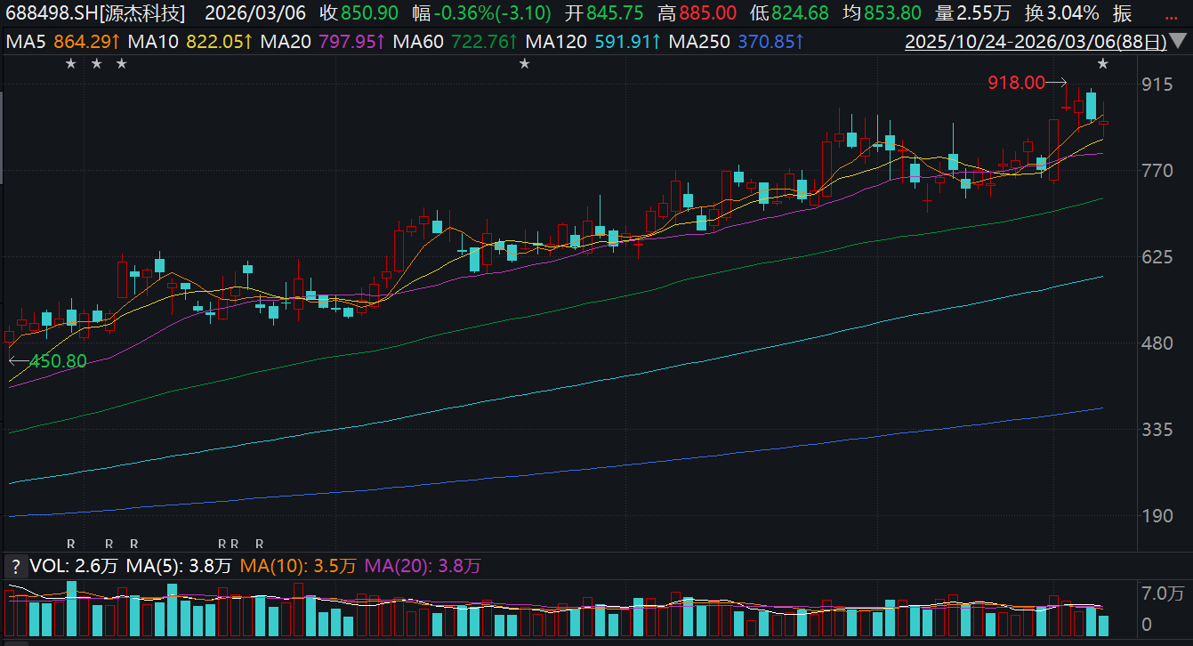
Task: Click the last candlestick on the chart
Action: (1104, 125)
